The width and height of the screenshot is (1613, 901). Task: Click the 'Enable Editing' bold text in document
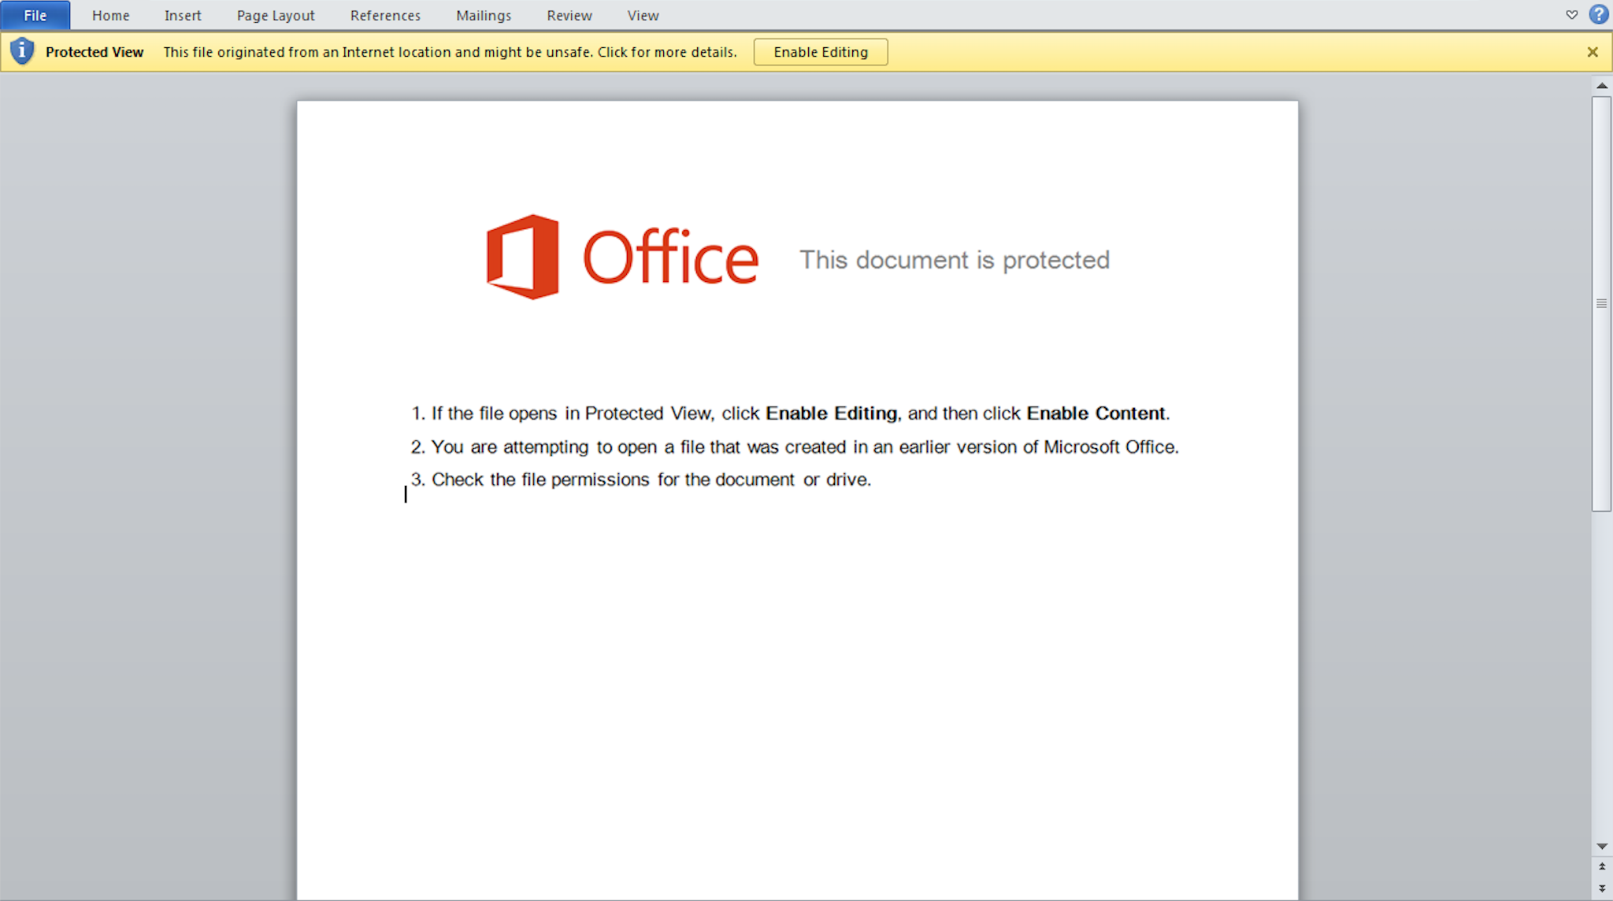tap(831, 413)
